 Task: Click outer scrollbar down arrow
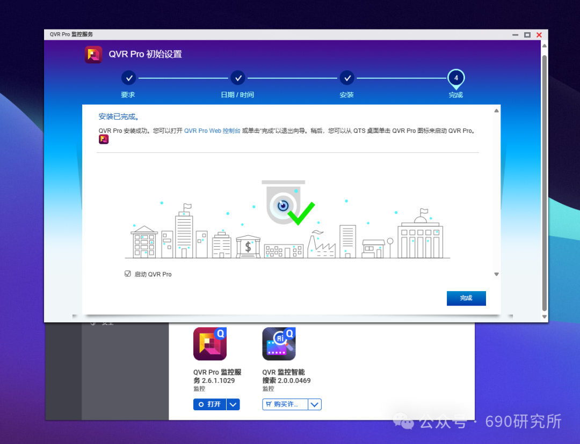(544, 316)
